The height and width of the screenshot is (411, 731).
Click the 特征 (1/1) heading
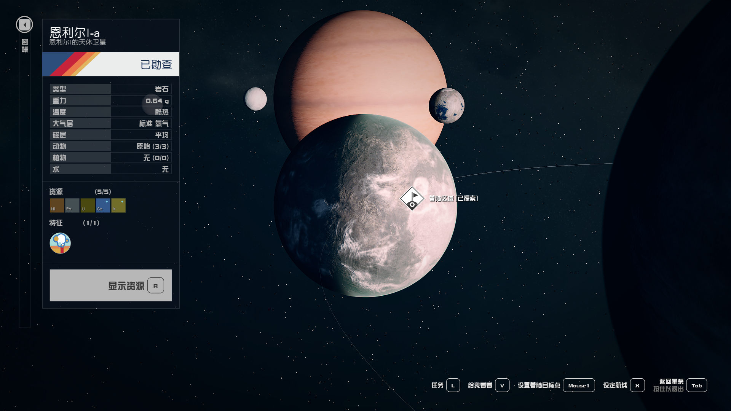pyautogui.click(x=74, y=223)
